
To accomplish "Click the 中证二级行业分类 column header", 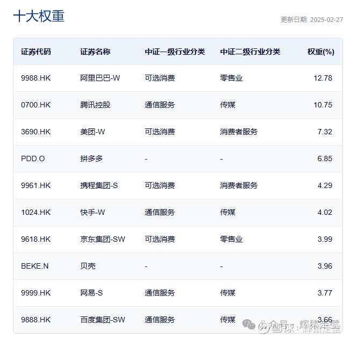I will tap(250, 52).
